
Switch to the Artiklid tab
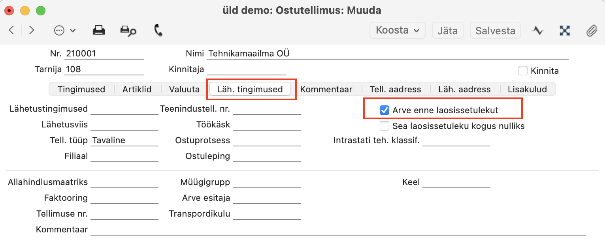pos(137,89)
